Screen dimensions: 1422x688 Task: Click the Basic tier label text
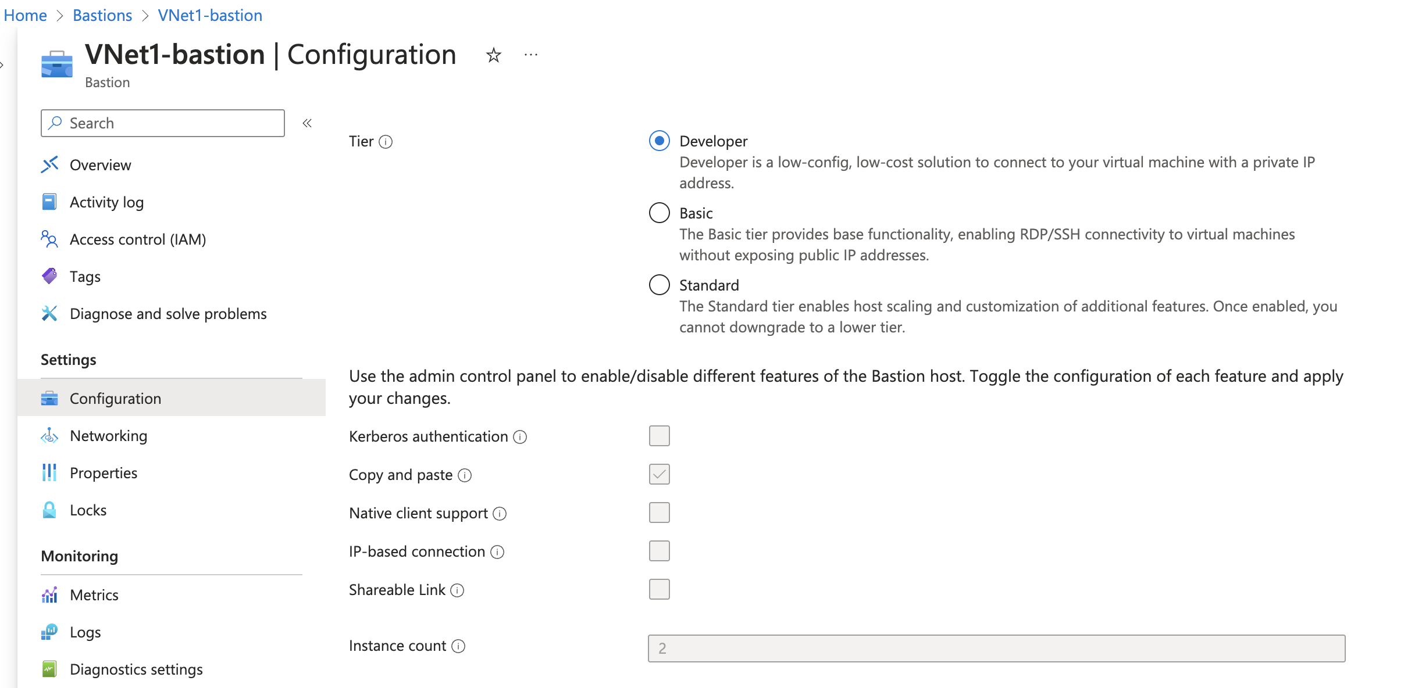coord(696,213)
